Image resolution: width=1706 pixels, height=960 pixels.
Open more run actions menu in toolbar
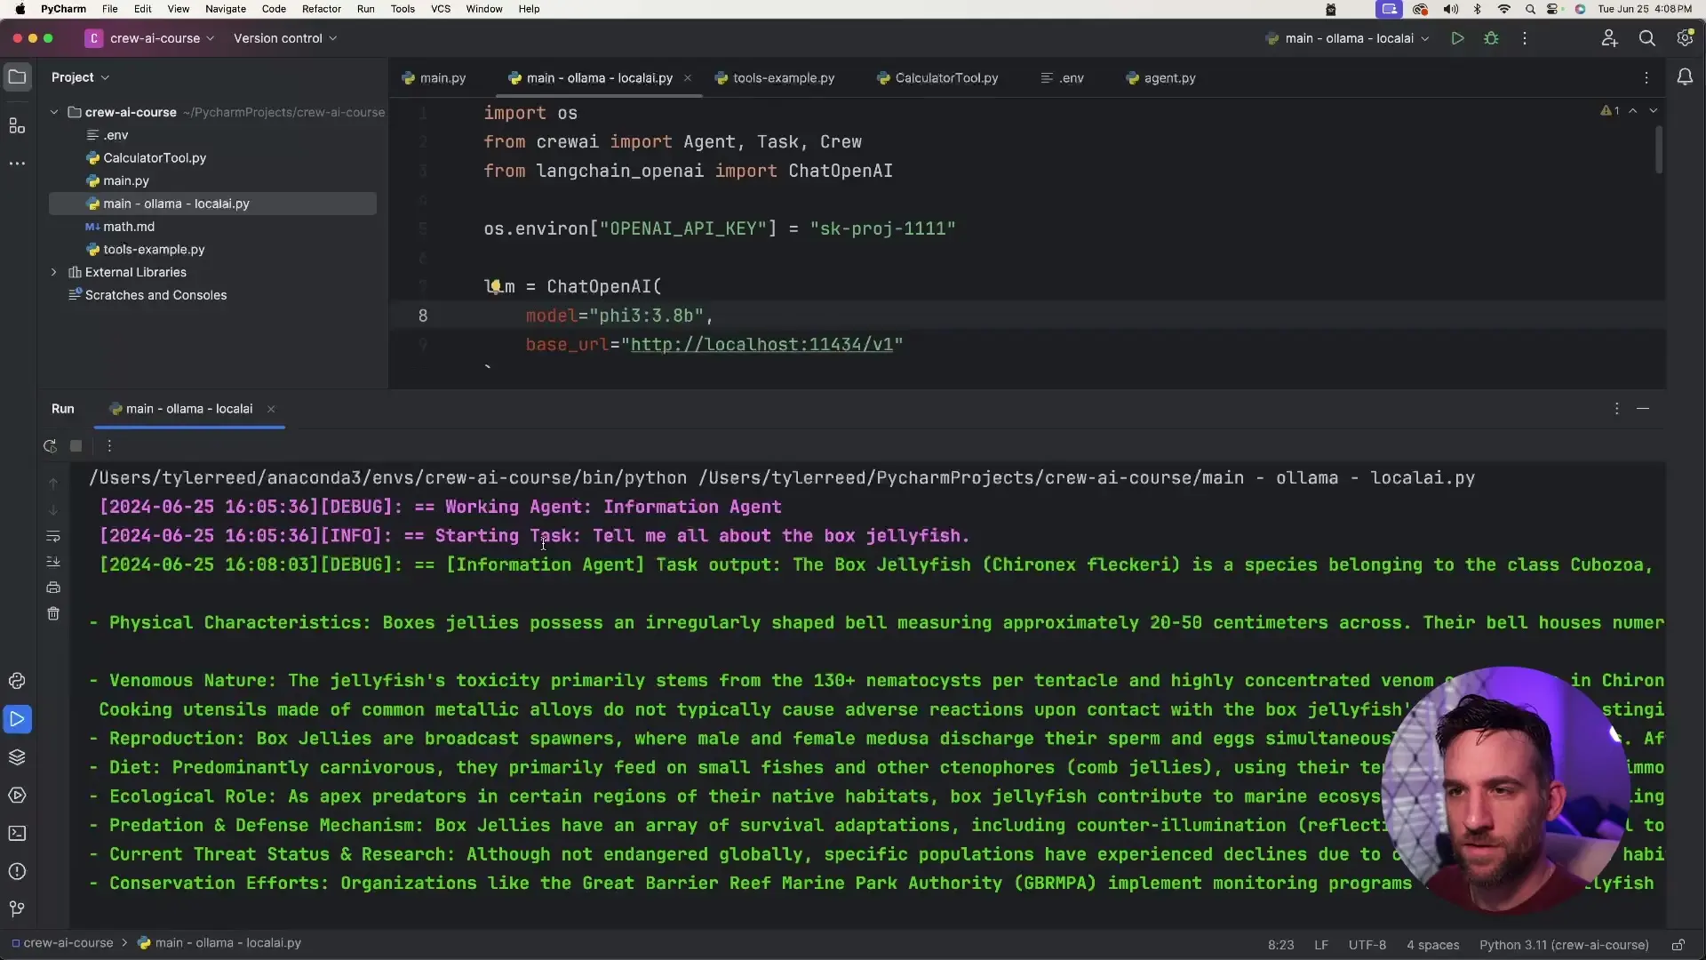coord(1525,38)
